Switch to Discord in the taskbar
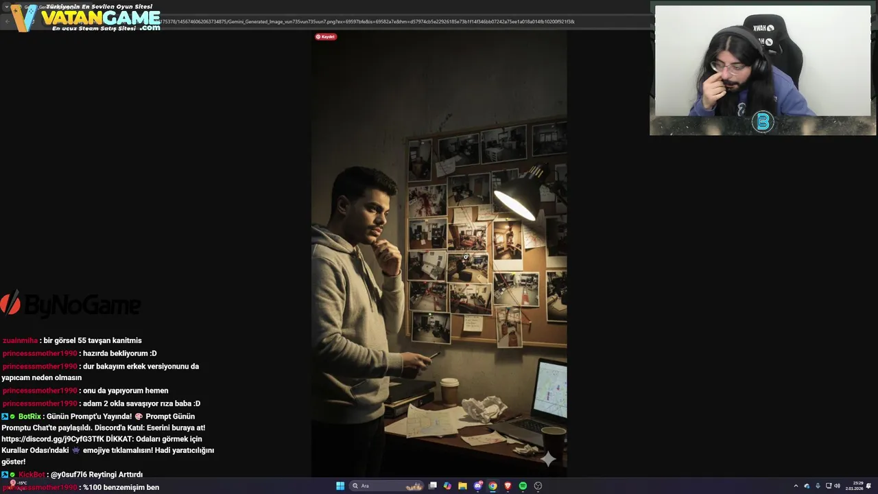878x494 pixels. pyautogui.click(x=478, y=486)
